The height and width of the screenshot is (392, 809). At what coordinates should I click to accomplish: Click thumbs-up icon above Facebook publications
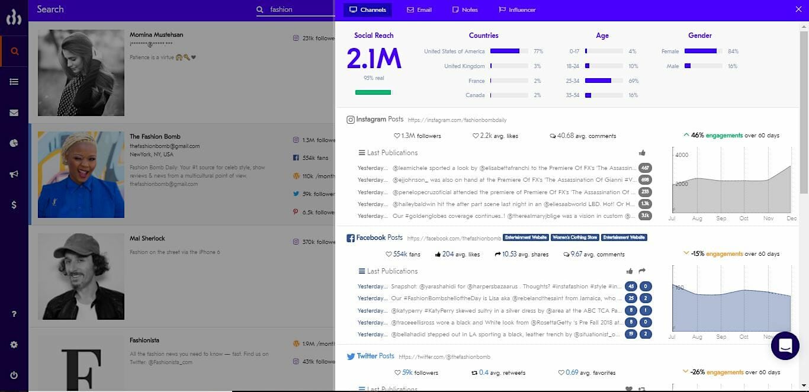coord(630,271)
